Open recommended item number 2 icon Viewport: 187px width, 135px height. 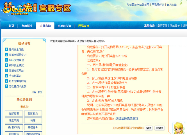click(x=6, y=55)
